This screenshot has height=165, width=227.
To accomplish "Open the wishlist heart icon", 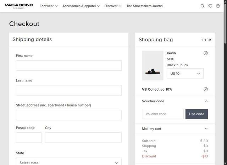I will click(210, 6).
